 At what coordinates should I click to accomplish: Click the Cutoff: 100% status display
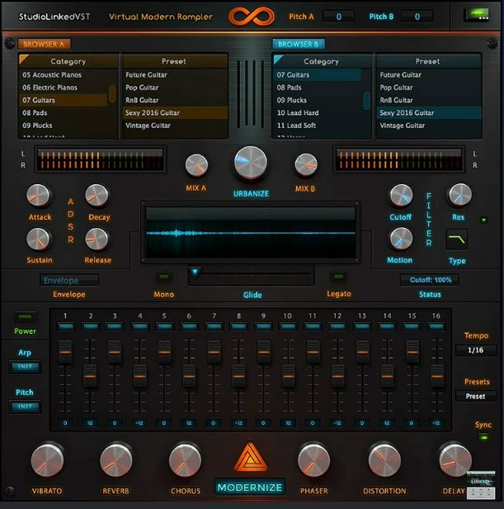click(430, 280)
